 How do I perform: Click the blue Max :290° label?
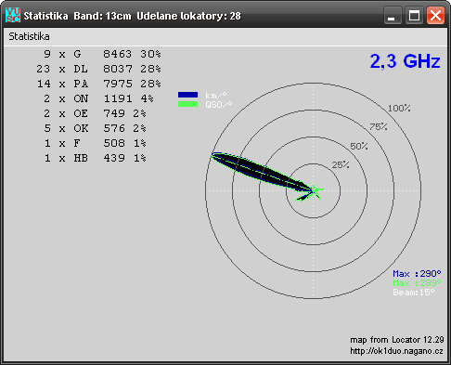[417, 274]
